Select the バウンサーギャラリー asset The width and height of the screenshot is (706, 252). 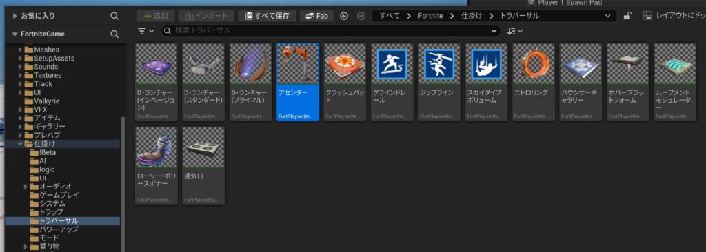(x=581, y=82)
